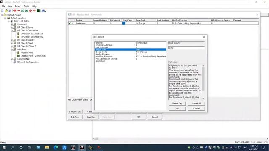Open the Help menu
The width and height of the screenshot is (269, 151).
pyautogui.click(x=34, y=6)
